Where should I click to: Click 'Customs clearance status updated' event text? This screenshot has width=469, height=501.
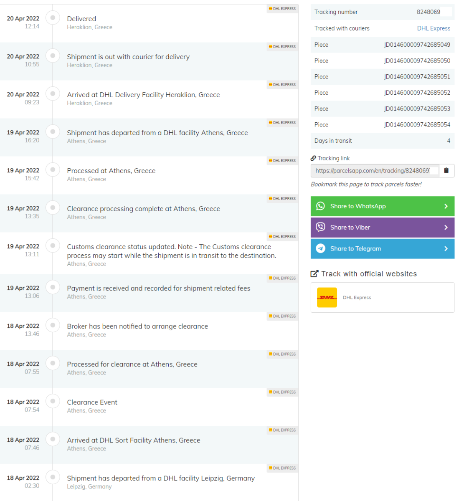point(171,251)
